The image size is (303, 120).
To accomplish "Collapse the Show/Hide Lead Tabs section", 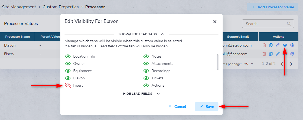I will pos(163,34).
